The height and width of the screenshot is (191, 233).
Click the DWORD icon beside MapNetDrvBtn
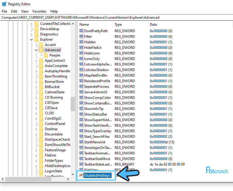81,75
